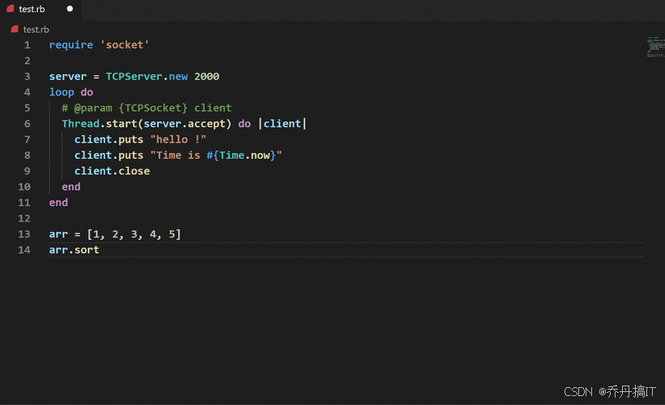Click 'TCPServer' class name on line 3

pos(134,76)
